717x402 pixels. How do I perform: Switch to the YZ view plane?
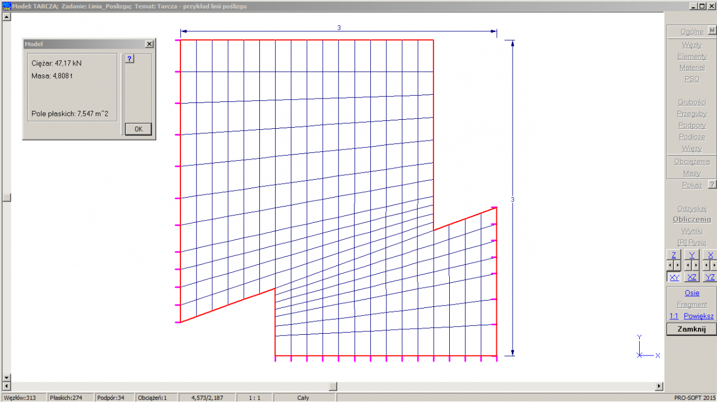click(x=710, y=277)
